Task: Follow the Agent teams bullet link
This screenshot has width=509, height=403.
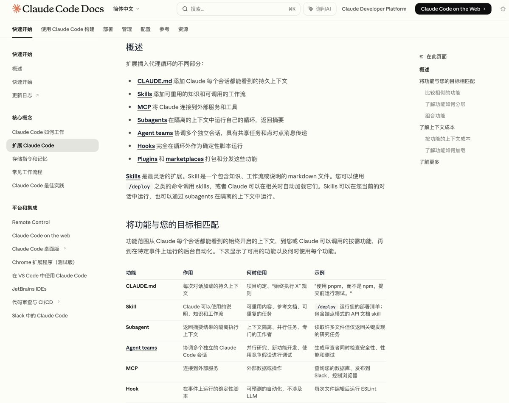Action: [x=155, y=133]
